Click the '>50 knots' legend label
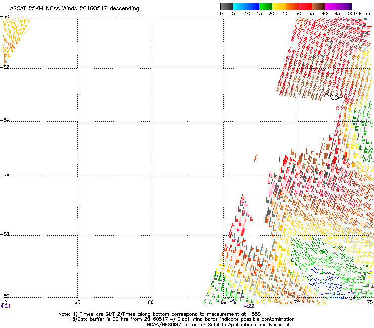 [x=359, y=14]
